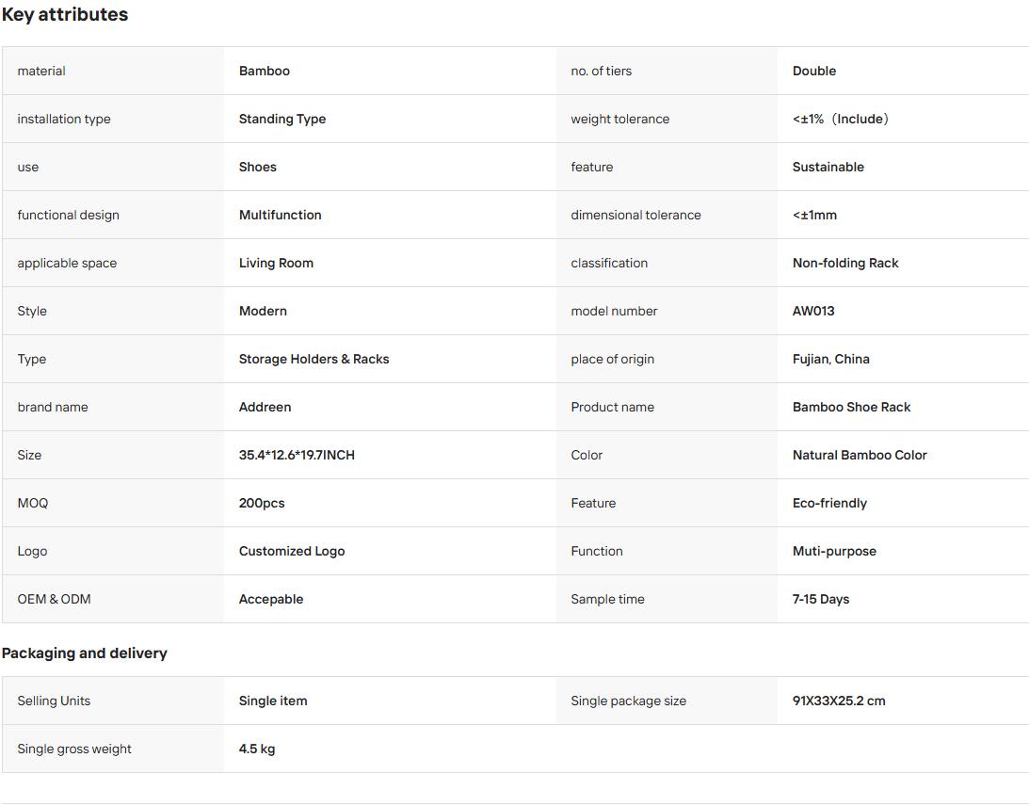
Task: Click the 35.4*12.6*19.7INCH size value
Action: (297, 455)
